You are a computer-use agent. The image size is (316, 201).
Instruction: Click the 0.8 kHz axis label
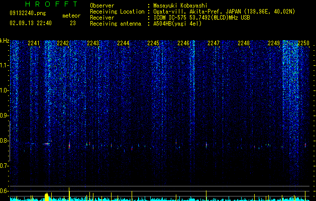pos(4,141)
